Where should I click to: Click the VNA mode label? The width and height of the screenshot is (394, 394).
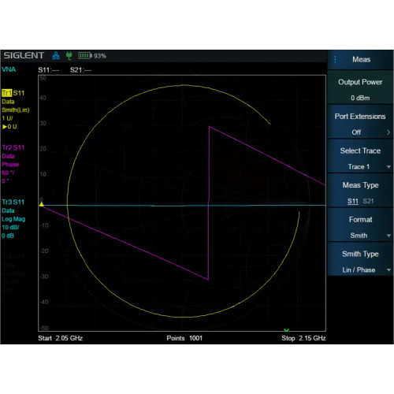click(x=9, y=69)
